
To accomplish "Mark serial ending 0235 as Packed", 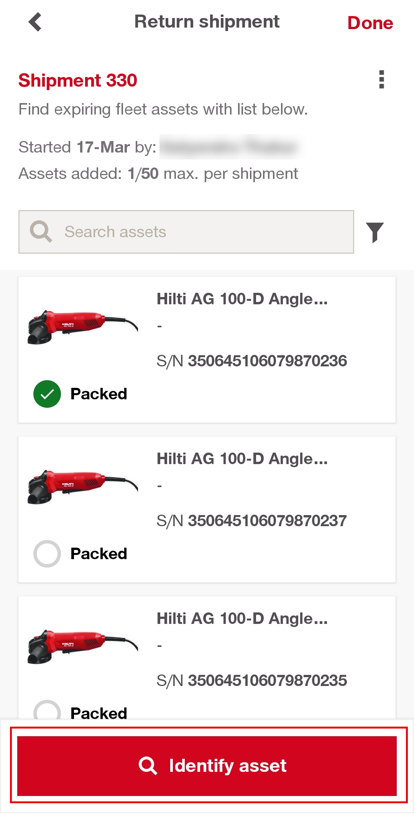I will 47,712.
